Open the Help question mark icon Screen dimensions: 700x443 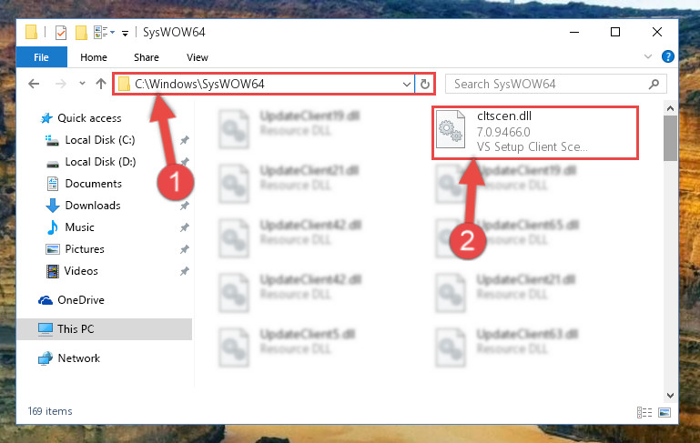point(668,56)
